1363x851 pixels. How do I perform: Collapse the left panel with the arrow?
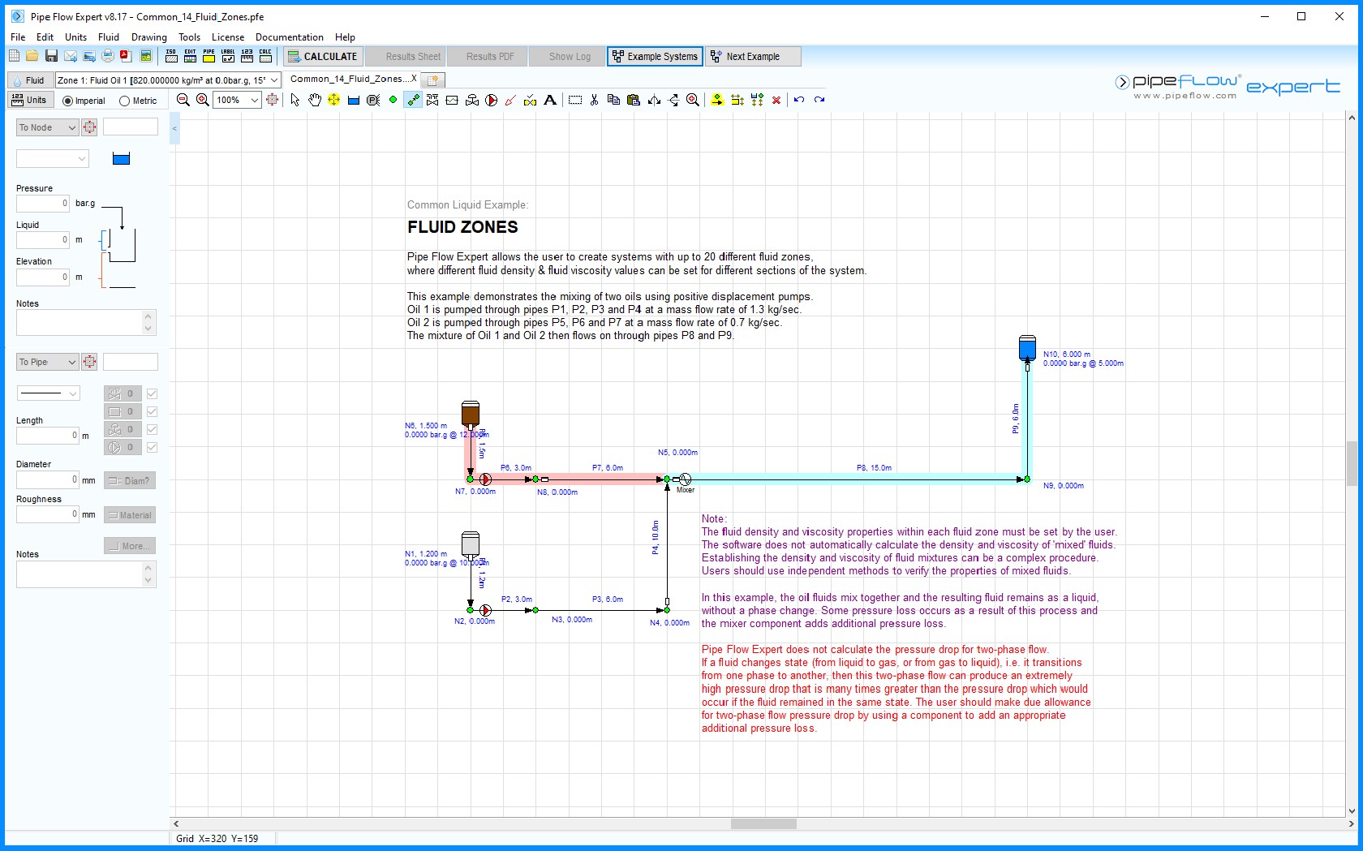[x=174, y=128]
